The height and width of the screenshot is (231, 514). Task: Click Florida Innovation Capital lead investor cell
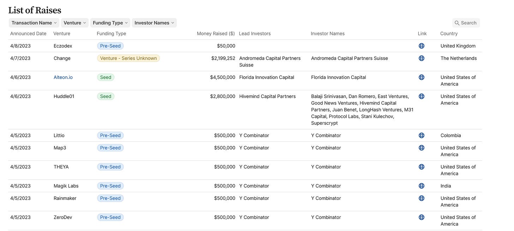coord(267,77)
